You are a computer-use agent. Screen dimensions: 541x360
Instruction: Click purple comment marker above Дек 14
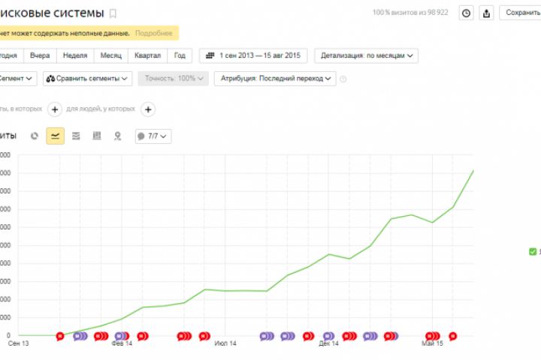328,336
